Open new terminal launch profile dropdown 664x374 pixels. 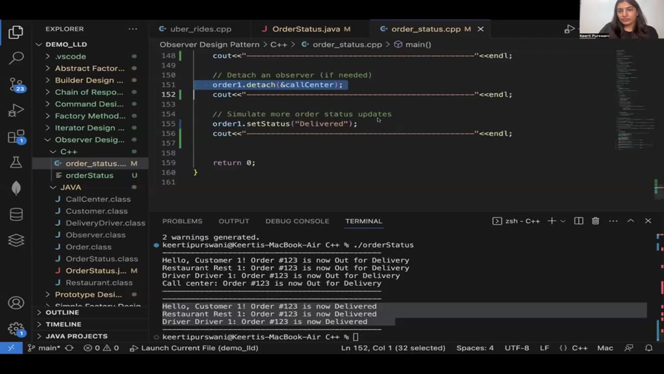(563, 221)
